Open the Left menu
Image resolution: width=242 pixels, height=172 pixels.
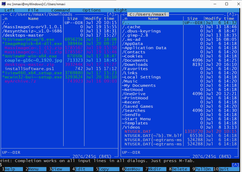[9, 10]
